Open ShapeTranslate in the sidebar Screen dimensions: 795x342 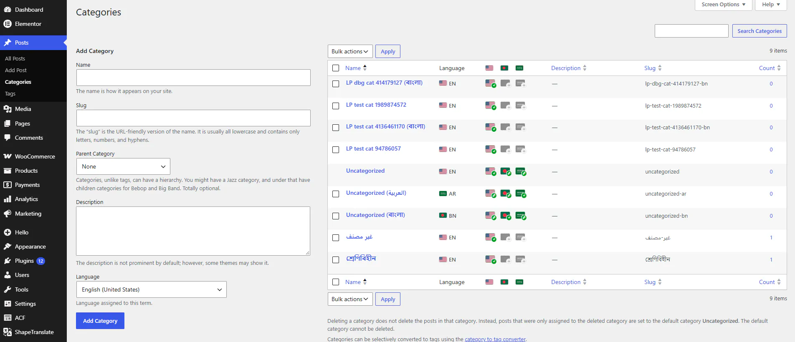(33, 332)
